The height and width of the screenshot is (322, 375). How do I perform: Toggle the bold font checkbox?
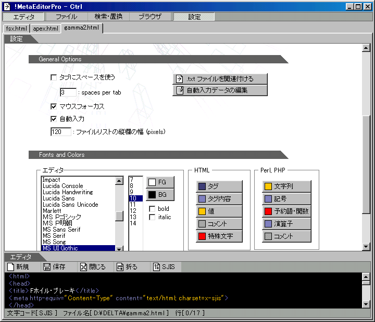(x=152, y=209)
